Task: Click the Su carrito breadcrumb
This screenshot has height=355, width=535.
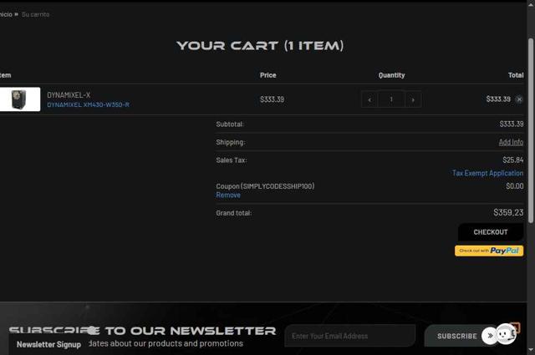Action: (35, 14)
